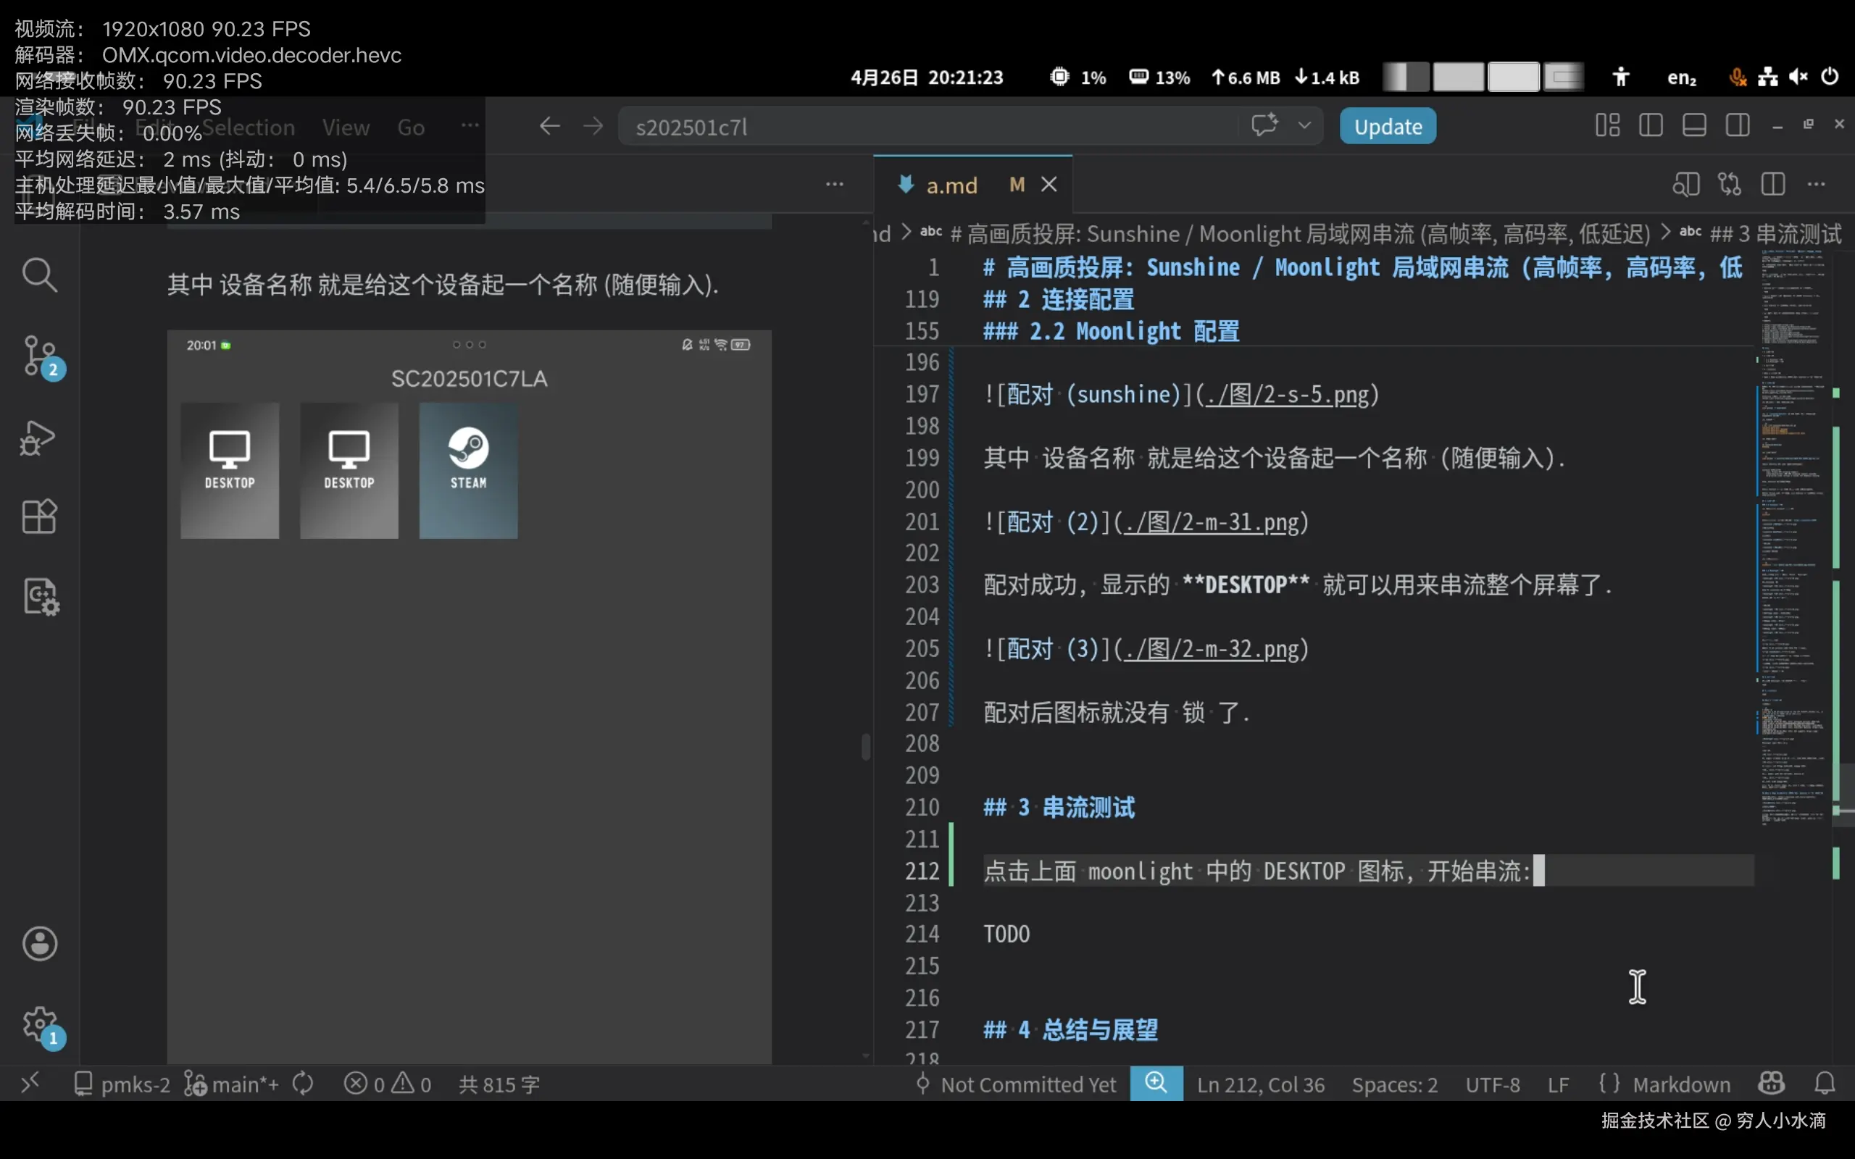
Task: Expand breadcrumb '## 3 串流测试'
Action: [1761, 234]
